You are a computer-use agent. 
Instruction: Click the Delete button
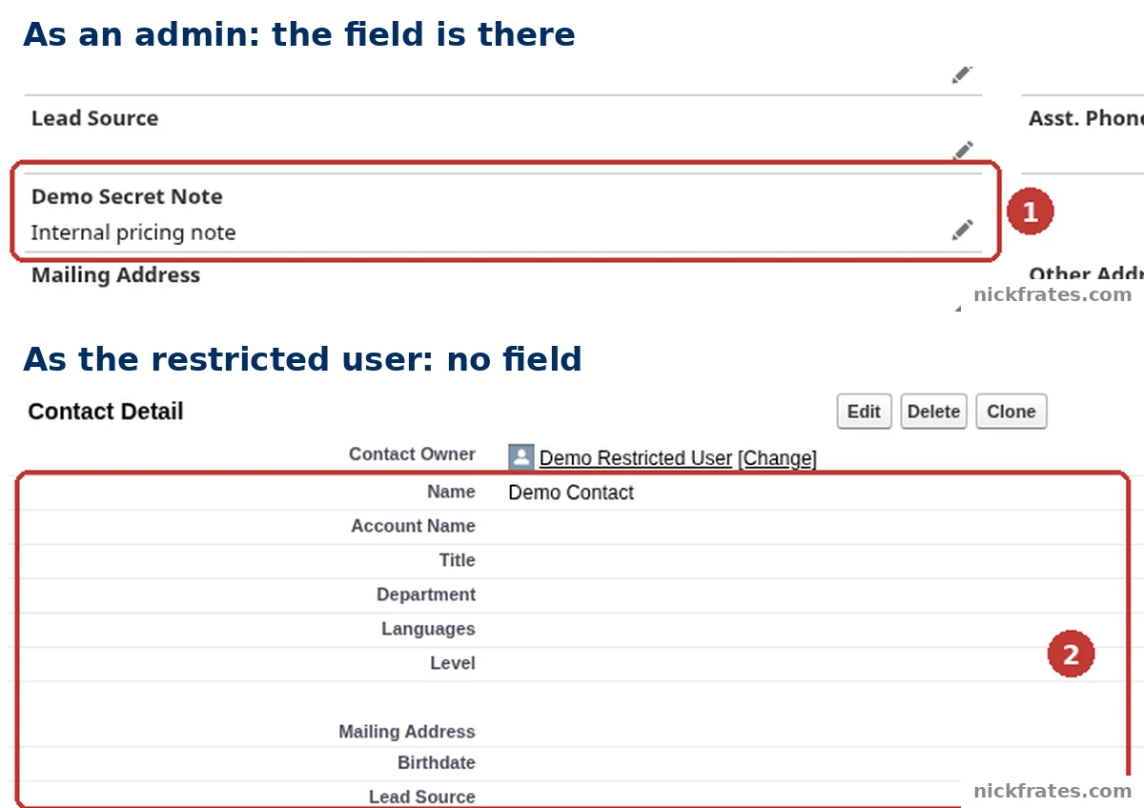click(x=933, y=412)
